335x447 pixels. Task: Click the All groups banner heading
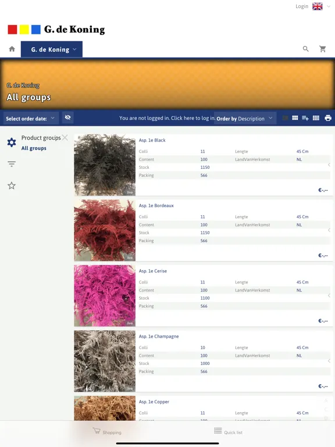point(28,97)
